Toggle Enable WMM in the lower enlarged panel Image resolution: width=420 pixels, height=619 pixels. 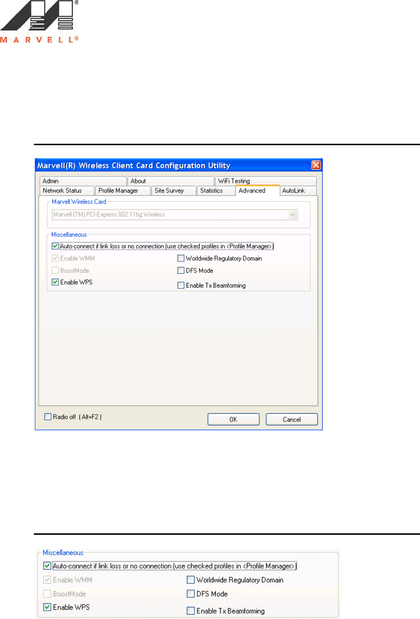click(47, 580)
